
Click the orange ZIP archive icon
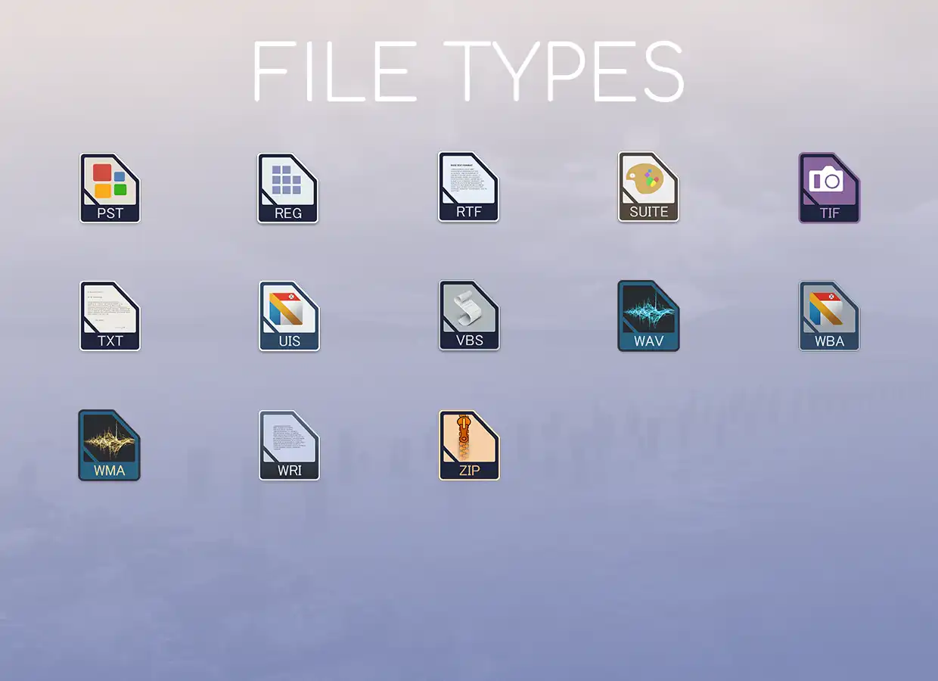(x=469, y=446)
